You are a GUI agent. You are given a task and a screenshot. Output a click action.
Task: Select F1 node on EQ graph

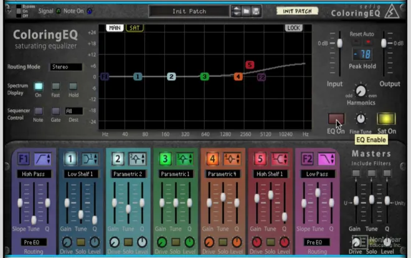105,76
